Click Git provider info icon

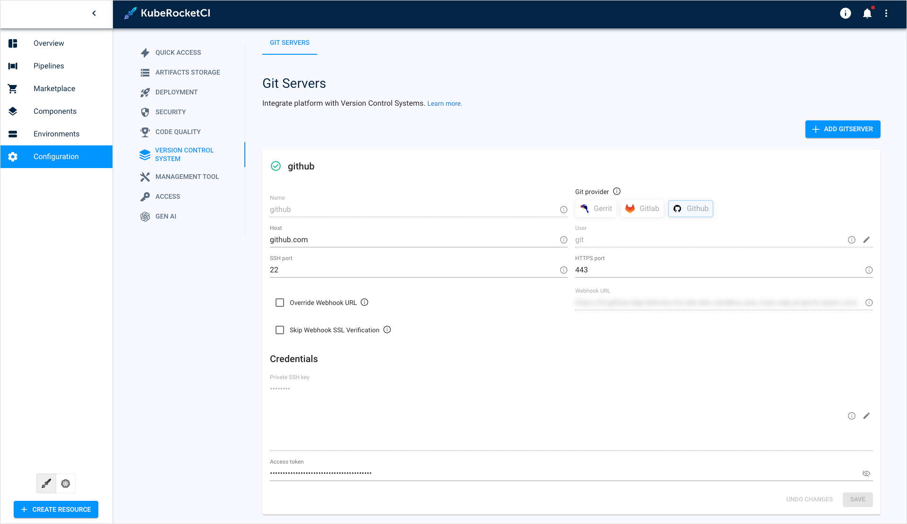(x=617, y=191)
